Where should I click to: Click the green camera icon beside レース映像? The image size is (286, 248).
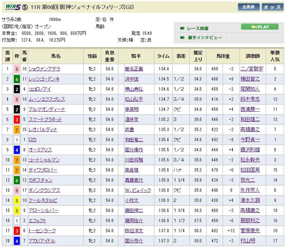182,28
